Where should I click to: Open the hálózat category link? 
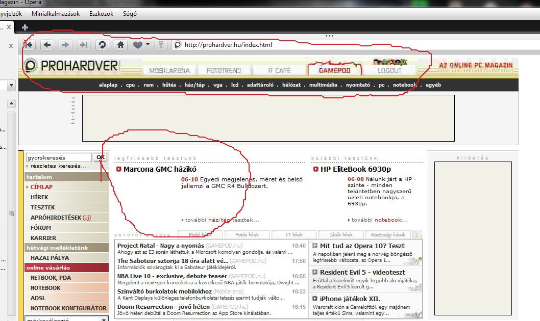coord(291,85)
